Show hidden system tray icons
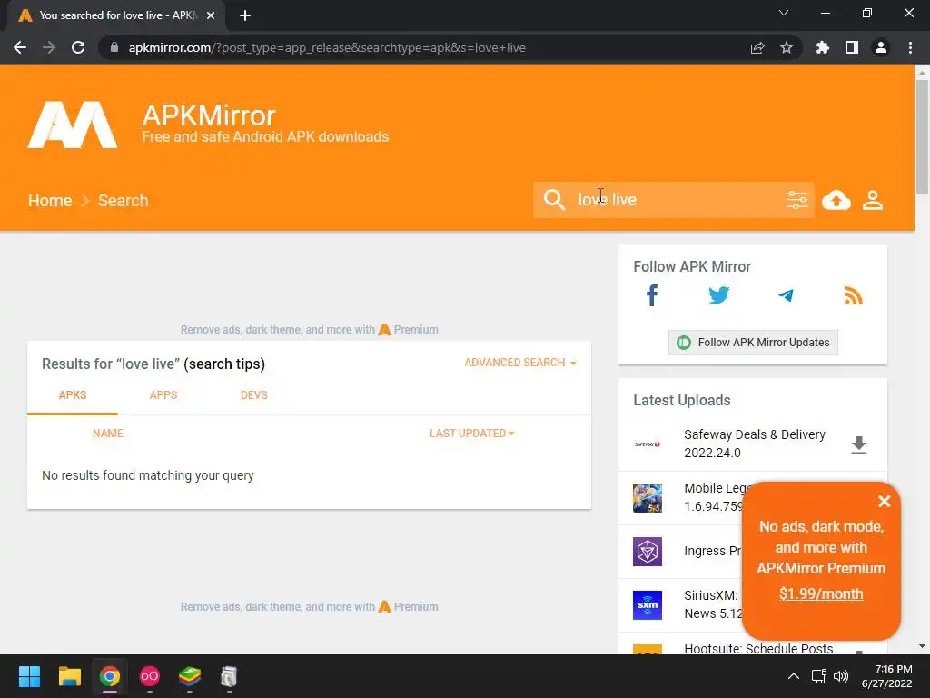 tap(793, 676)
